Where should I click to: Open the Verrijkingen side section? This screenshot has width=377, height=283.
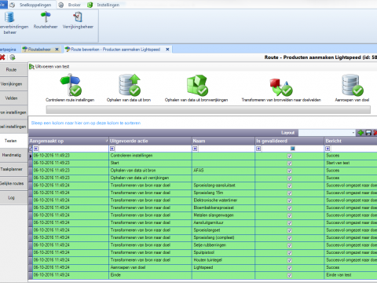(x=13, y=84)
